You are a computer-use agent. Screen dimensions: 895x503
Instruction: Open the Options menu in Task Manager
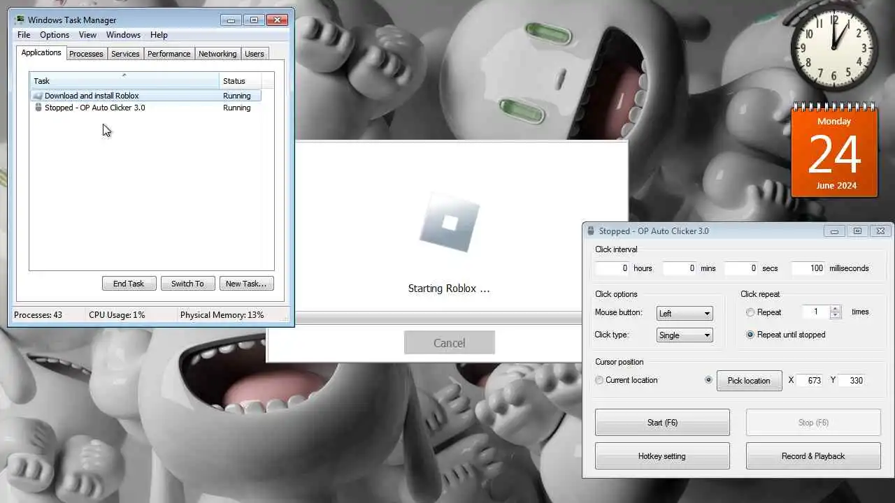coord(55,35)
